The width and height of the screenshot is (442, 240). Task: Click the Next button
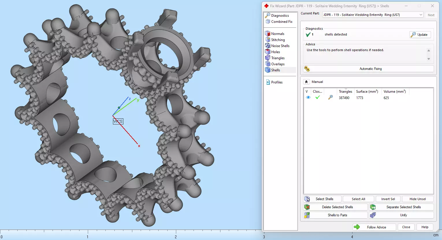(x=431, y=15)
